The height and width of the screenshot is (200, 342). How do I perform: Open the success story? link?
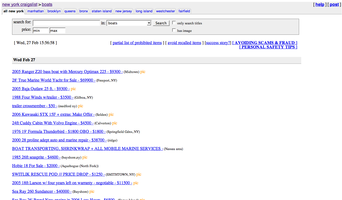pyautogui.click(x=218, y=43)
